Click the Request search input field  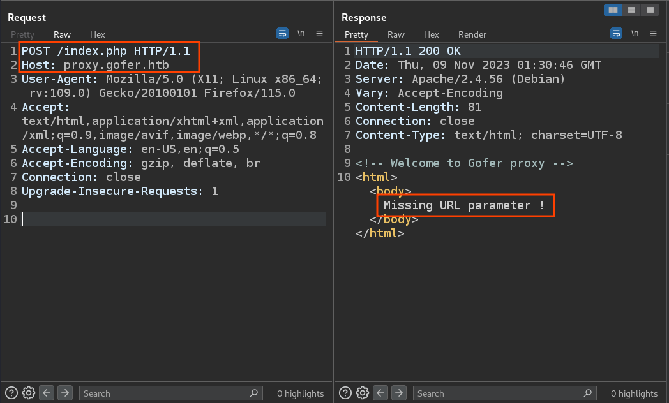(x=166, y=393)
